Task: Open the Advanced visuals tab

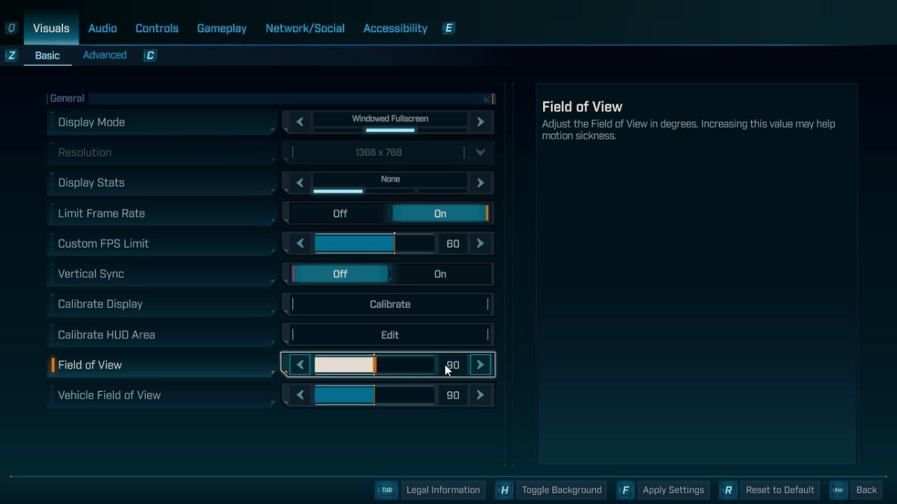Action: click(x=104, y=55)
